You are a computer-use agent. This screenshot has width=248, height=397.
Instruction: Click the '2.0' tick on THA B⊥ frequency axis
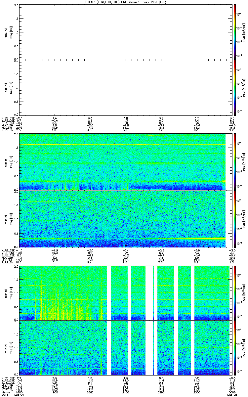click(17, 5)
